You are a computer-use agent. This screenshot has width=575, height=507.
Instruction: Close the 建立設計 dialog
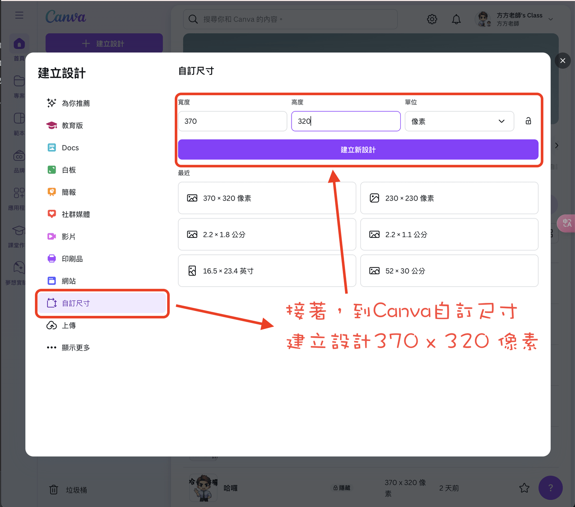pyautogui.click(x=563, y=61)
